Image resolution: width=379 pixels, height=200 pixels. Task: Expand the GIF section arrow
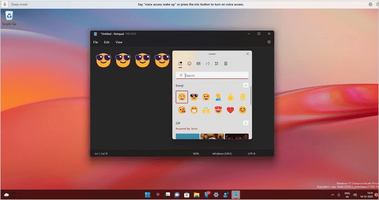246,123
